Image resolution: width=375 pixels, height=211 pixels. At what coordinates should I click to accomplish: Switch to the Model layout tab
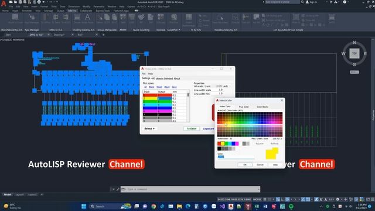[8, 195]
